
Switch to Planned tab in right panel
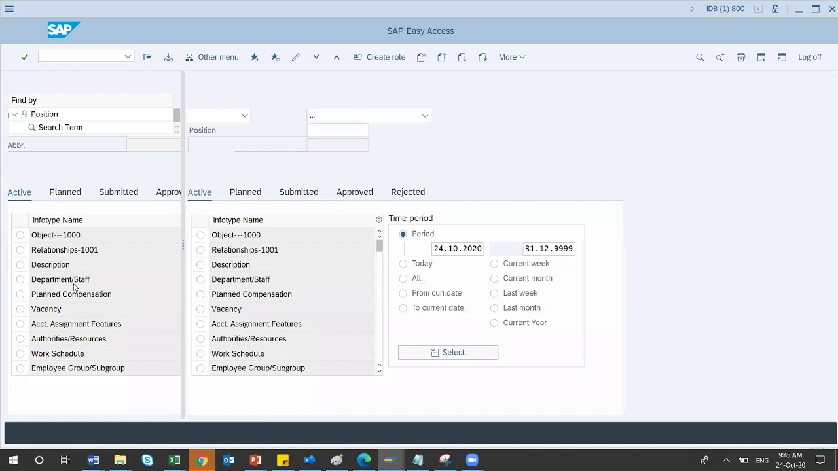(246, 192)
